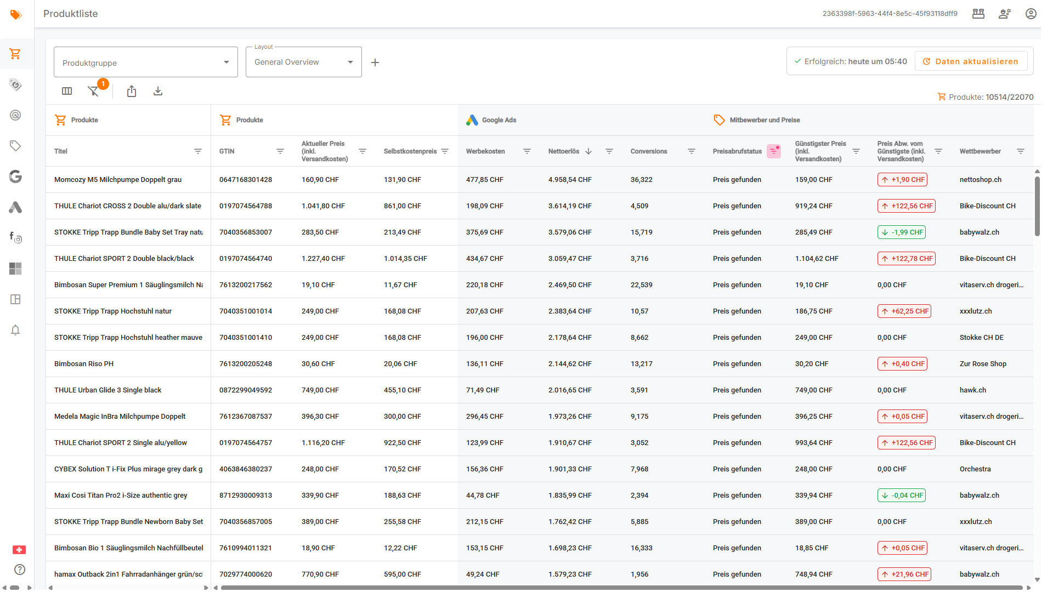Open filter for Wettbewerber column
The width and height of the screenshot is (1053, 592).
pyautogui.click(x=1021, y=151)
